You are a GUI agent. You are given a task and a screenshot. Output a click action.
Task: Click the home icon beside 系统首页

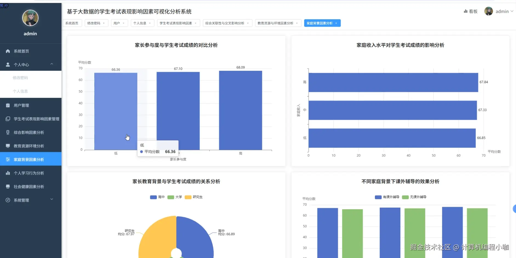pos(8,51)
